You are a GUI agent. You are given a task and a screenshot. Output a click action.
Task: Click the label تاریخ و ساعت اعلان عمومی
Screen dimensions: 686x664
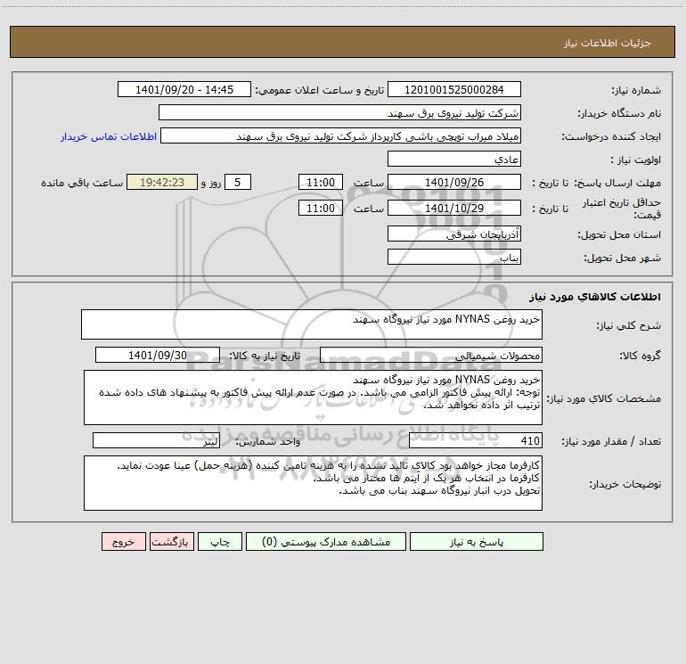(x=320, y=91)
